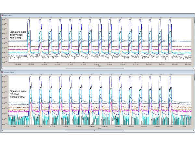Click the vlens panel vertical scrollbar

click(x=194, y=41)
